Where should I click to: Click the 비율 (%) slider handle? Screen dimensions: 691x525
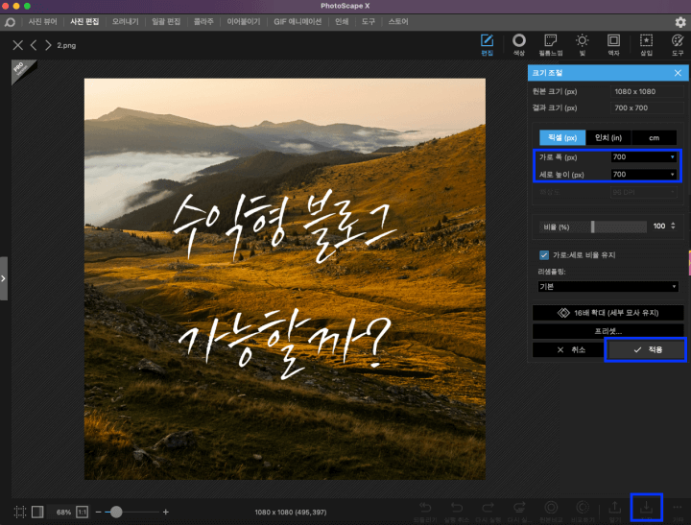(x=593, y=227)
